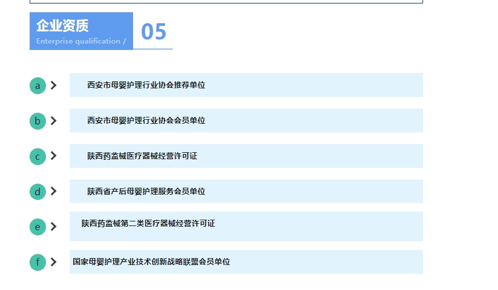Select the 陕西药监械第二类医疗器械经营许可证 row
The image size is (498, 290).
pos(246,226)
